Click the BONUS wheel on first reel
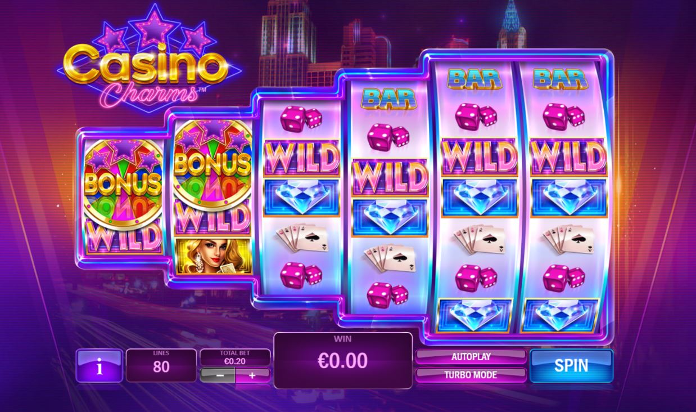 123,181
